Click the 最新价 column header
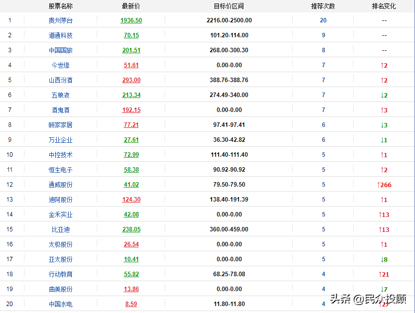The image size is (415, 313). [131, 6]
